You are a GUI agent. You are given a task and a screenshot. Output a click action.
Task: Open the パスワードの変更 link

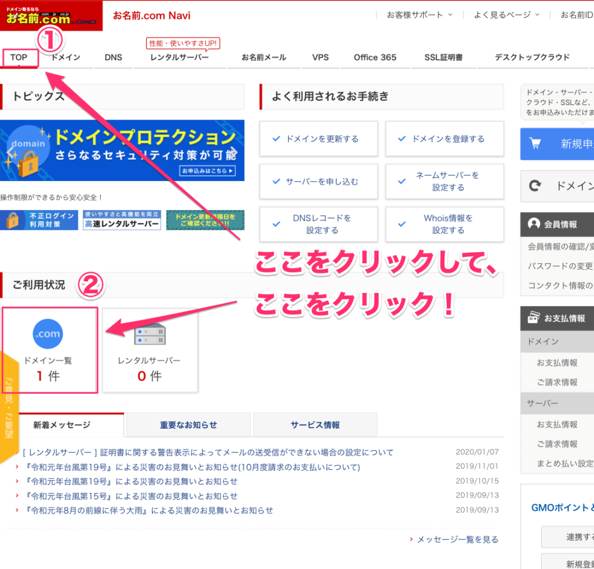561,266
